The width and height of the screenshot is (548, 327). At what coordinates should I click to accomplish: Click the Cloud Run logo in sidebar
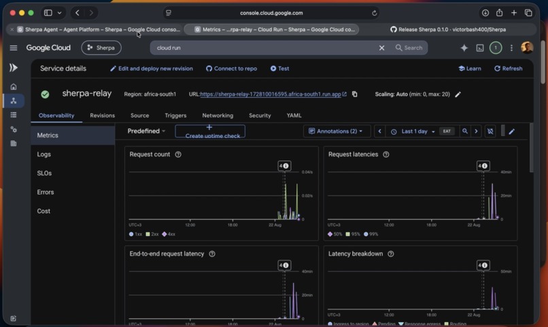click(14, 68)
